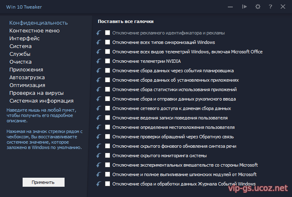Open the Системная информация section
The height and width of the screenshot is (197, 292).
42,101
